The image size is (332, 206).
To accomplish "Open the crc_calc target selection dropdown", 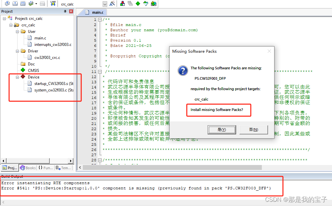I will pyautogui.click(x=105, y=4).
